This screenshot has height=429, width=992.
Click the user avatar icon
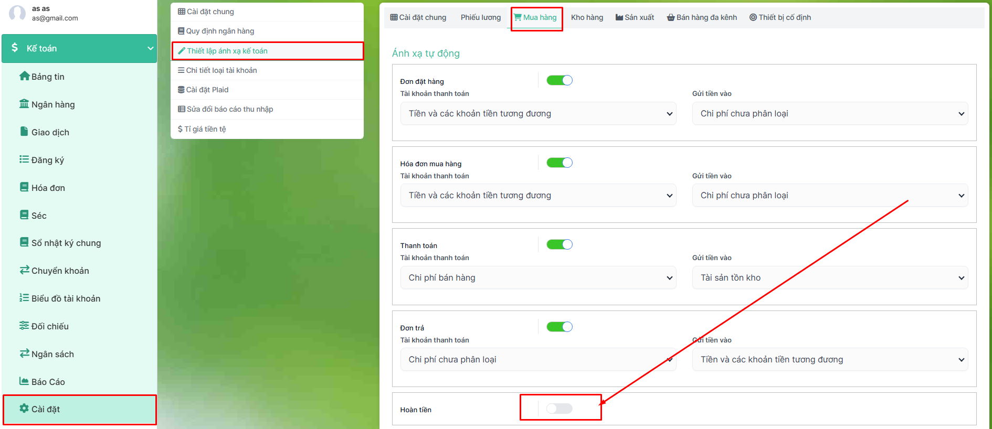17,13
